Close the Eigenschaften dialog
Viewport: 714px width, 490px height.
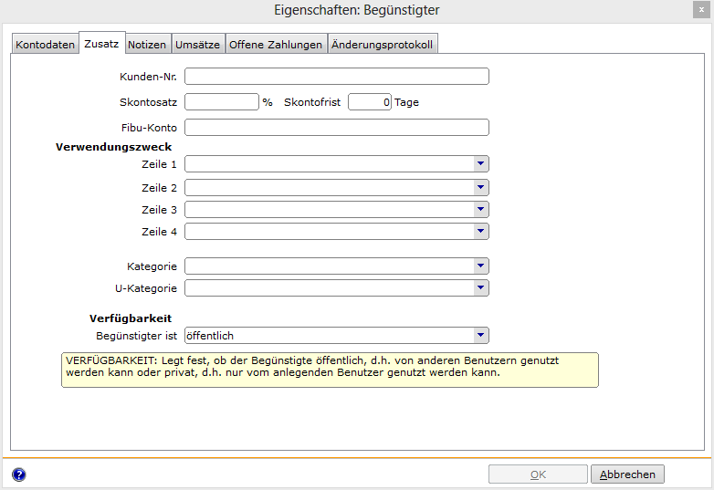pyautogui.click(x=701, y=10)
